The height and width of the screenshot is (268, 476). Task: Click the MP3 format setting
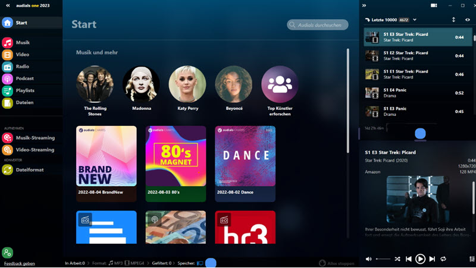(115, 263)
